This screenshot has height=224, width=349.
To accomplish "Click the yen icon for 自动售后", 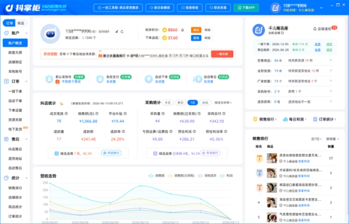I will [197, 79].
